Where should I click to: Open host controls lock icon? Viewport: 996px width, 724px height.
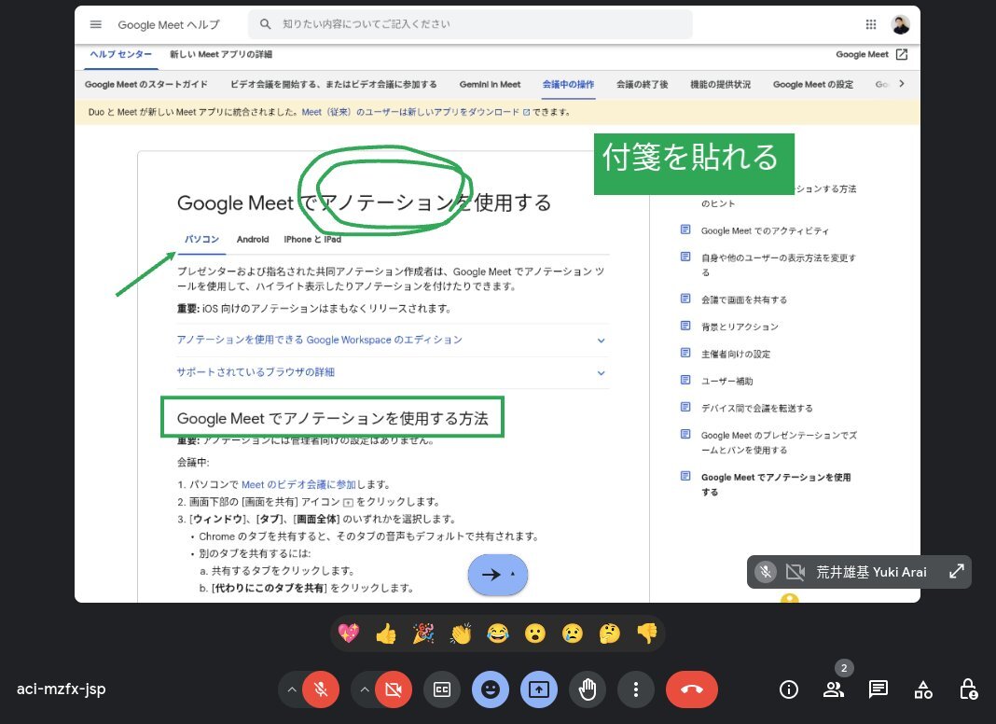[968, 689]
